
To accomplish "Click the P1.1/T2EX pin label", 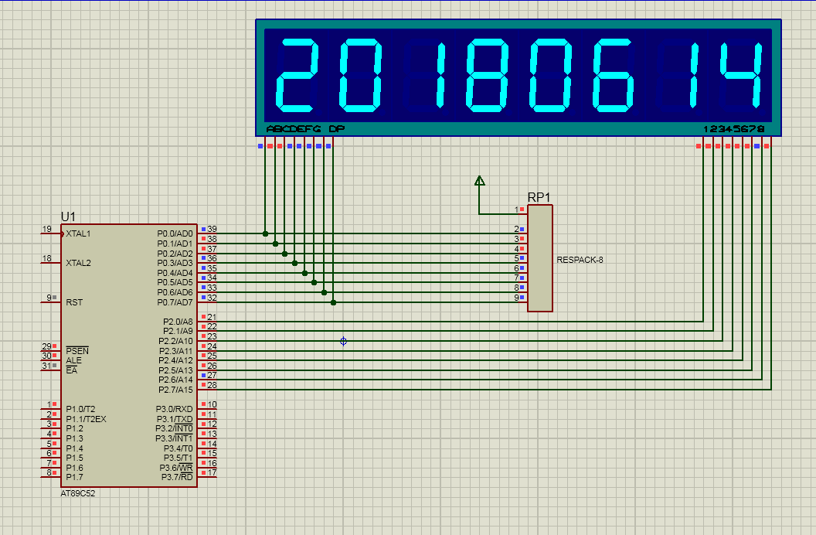I will pyautogui.click(x=86, y=419).
